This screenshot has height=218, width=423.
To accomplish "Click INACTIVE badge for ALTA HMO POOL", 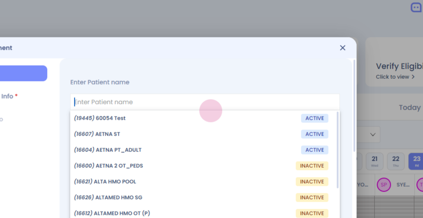I will click(312, 181).
